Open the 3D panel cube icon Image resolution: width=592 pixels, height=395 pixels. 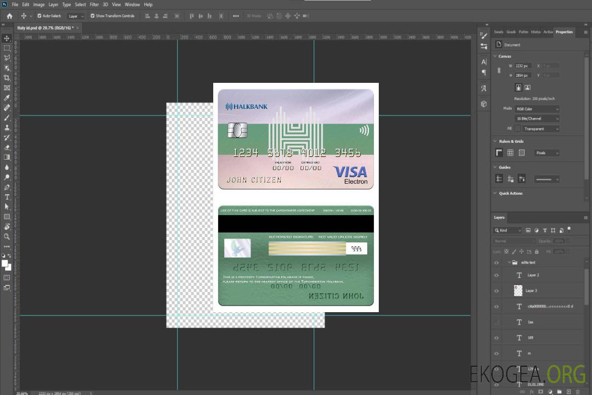[x=483, y=104]
